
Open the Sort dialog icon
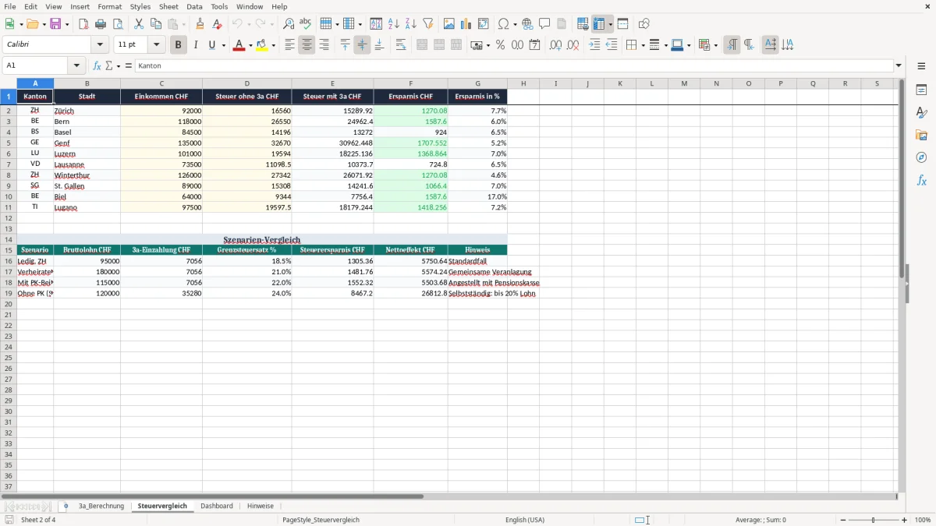coord(376,24)
